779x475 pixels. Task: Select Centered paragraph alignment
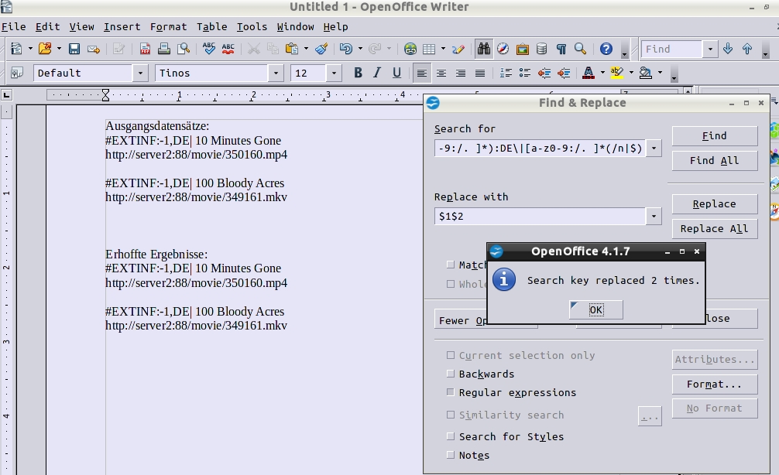click(x=441, y=73)
